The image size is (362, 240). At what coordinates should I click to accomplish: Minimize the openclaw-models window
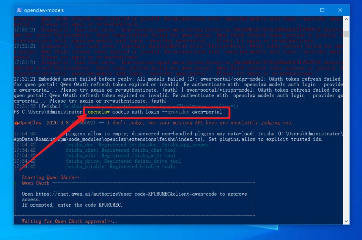point(304,10)
